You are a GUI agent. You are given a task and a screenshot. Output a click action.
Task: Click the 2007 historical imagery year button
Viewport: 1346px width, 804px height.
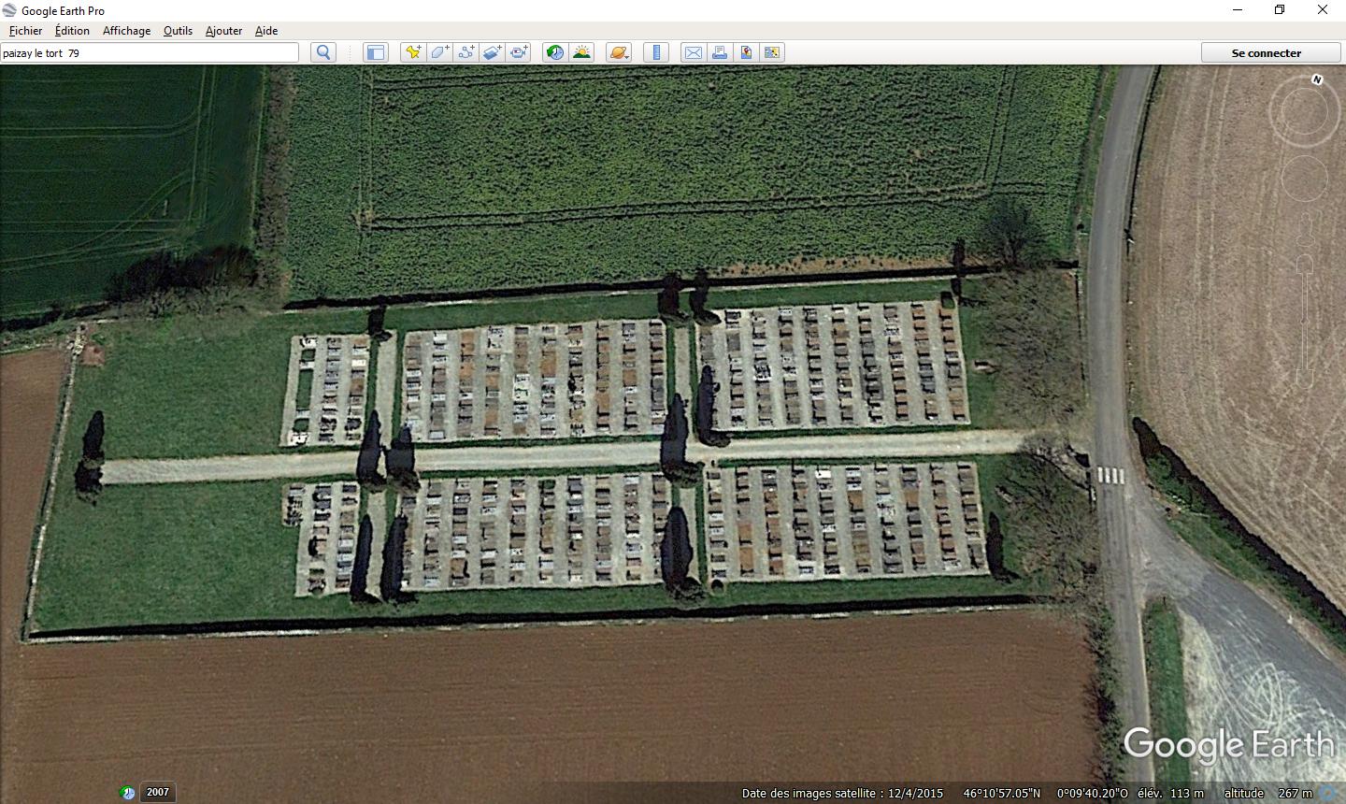point(158,792)
